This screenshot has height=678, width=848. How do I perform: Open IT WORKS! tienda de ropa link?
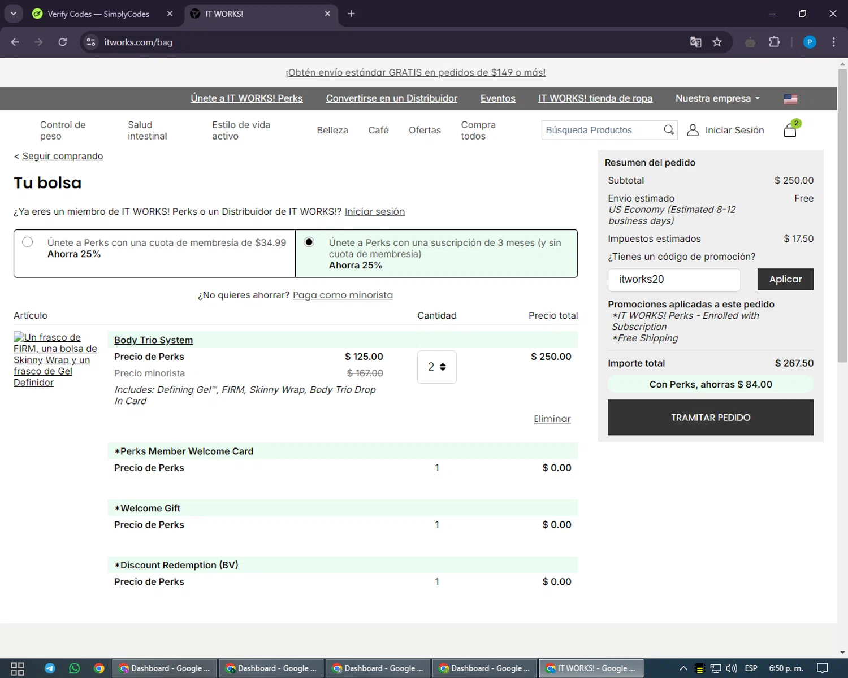[x=595, y=98]
